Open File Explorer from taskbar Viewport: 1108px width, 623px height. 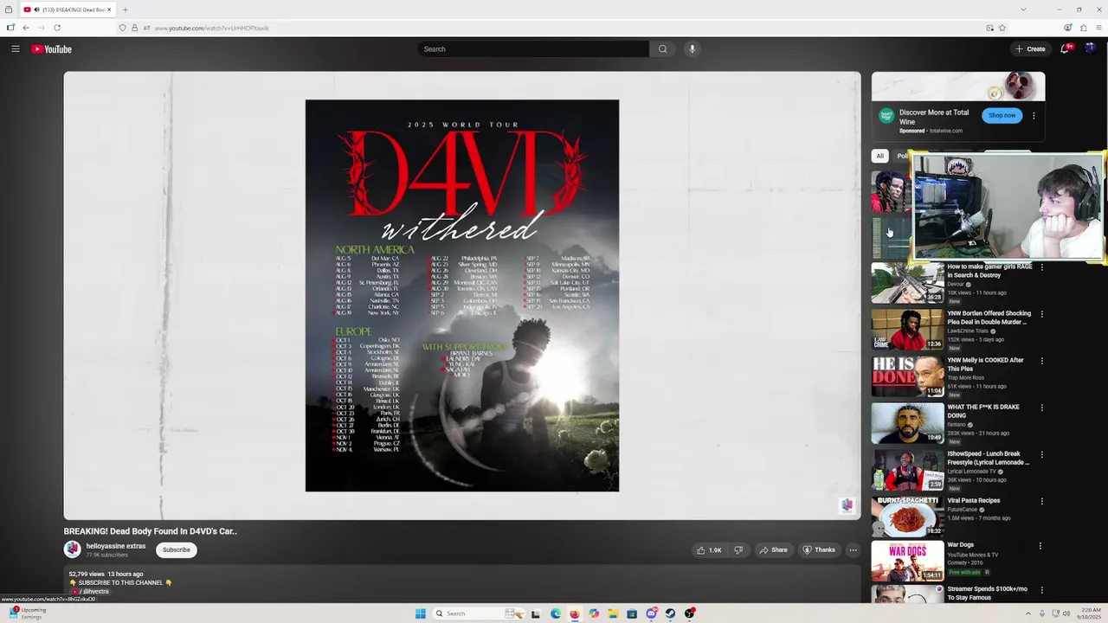(612, 613)
